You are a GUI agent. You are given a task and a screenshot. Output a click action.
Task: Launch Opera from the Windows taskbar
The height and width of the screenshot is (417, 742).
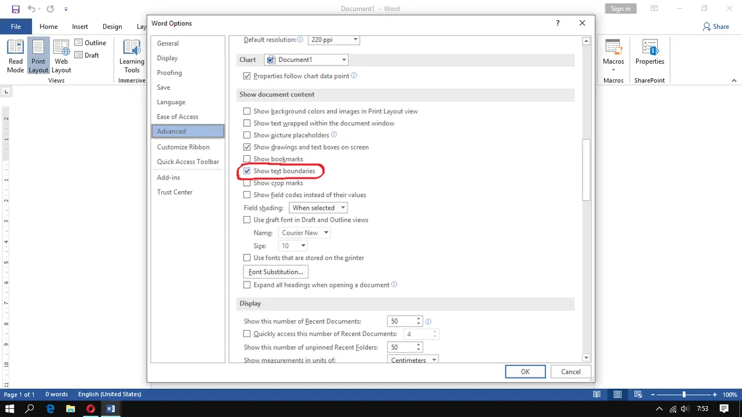click(90, 408)
